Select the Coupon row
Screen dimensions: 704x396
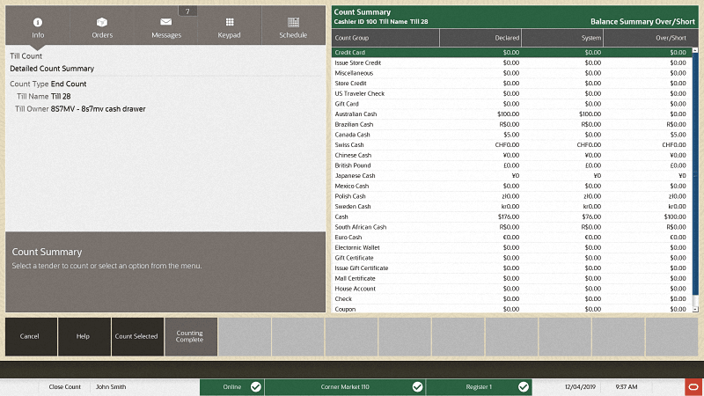coord(512,309)
